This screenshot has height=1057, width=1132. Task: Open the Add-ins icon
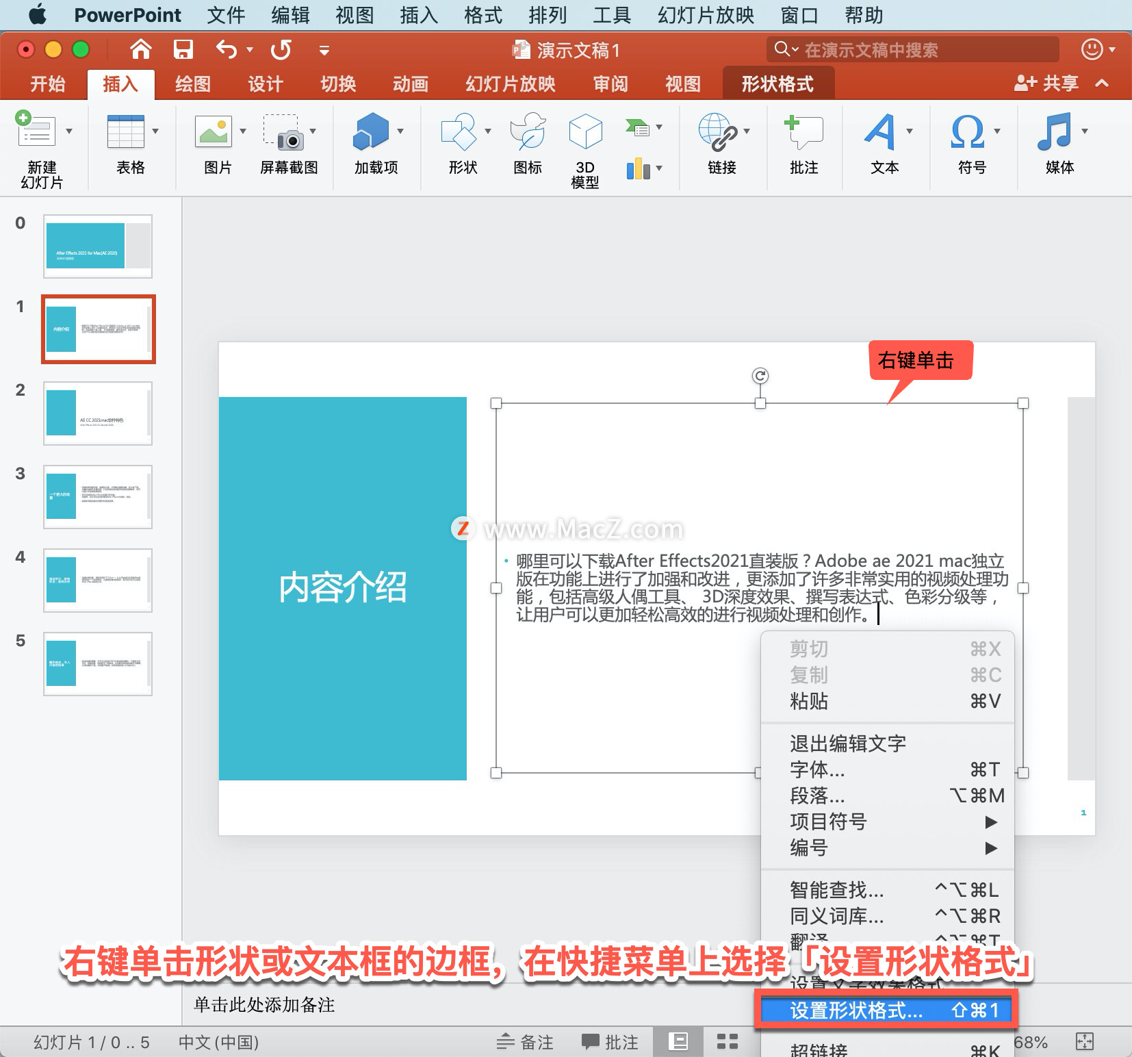click(x=370, y=131)
